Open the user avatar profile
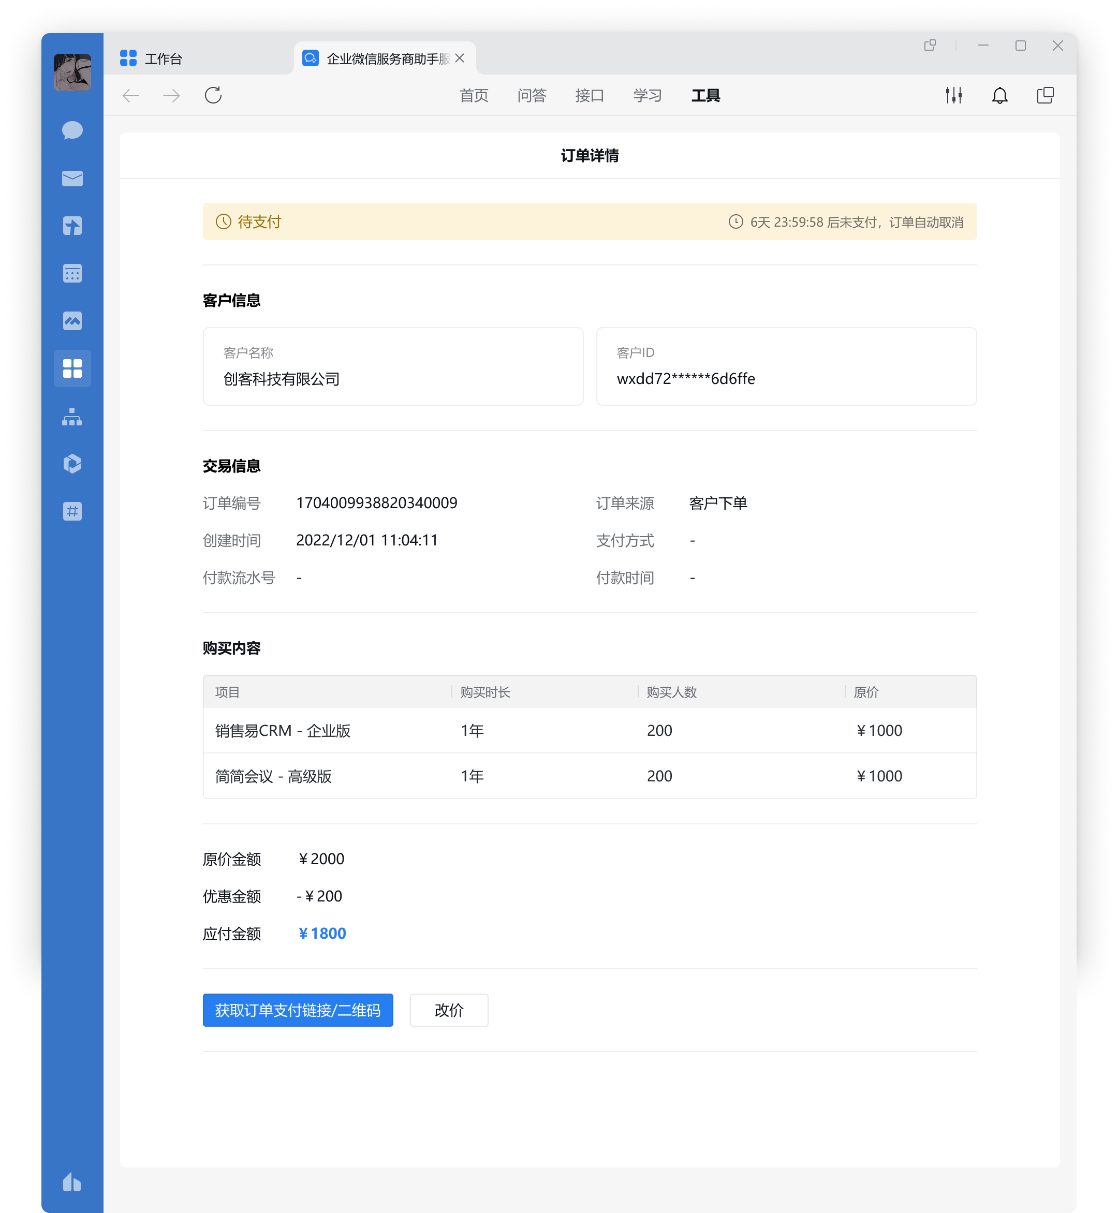Viewport: 1118px width, 1213px height. 72,72
